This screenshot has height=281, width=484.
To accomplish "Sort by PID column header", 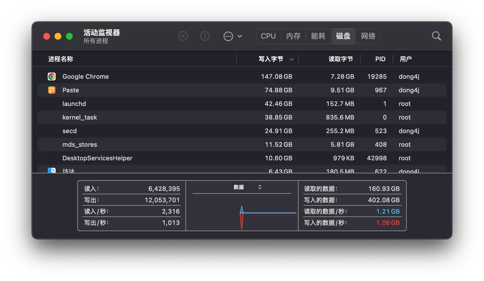I will pos(380,59).
